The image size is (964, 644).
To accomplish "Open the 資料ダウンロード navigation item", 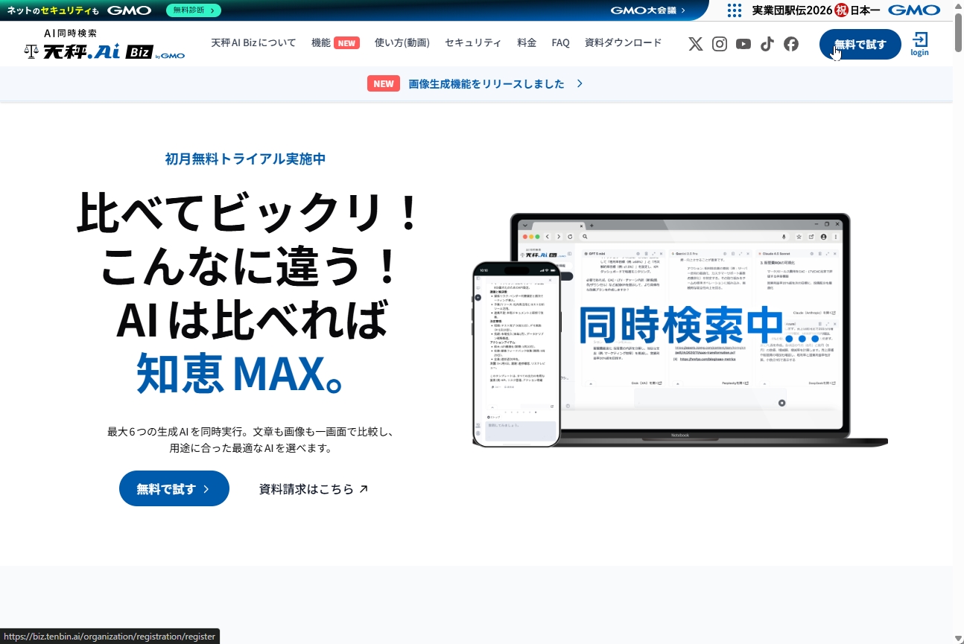I will (x=623, y=42).
